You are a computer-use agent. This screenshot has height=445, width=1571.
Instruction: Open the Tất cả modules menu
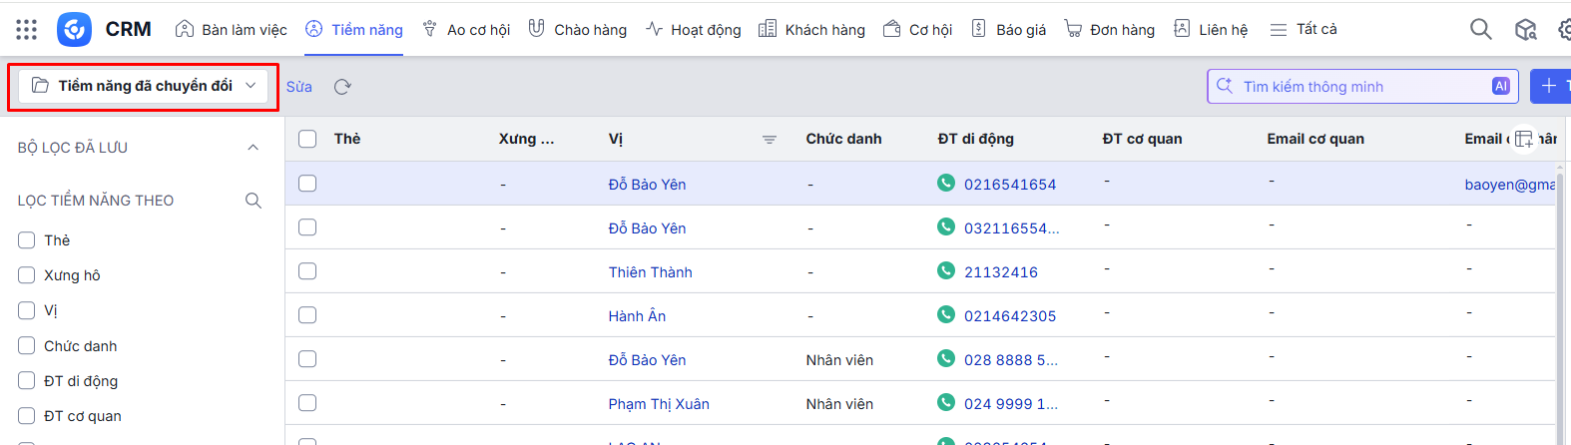point(1304,30)
